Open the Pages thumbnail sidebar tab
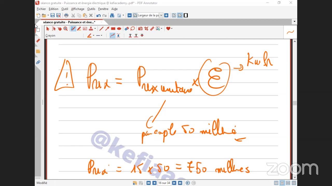The height and width of the screenshot is (186, 332). (x=38, y=30)
